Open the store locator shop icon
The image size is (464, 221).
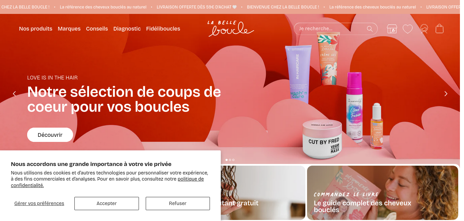[392, 29]
